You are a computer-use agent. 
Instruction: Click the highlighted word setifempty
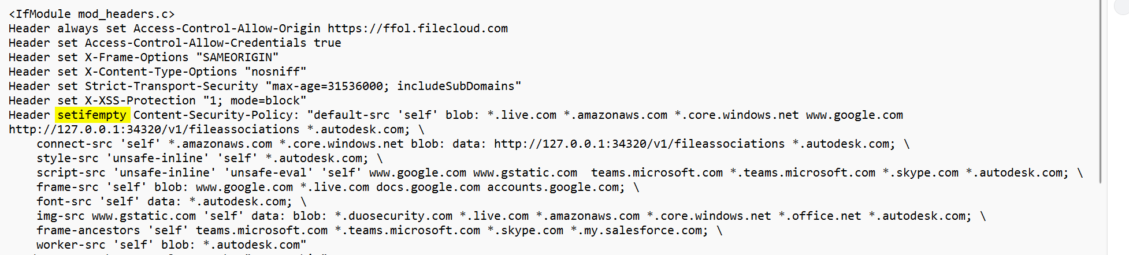92,115
